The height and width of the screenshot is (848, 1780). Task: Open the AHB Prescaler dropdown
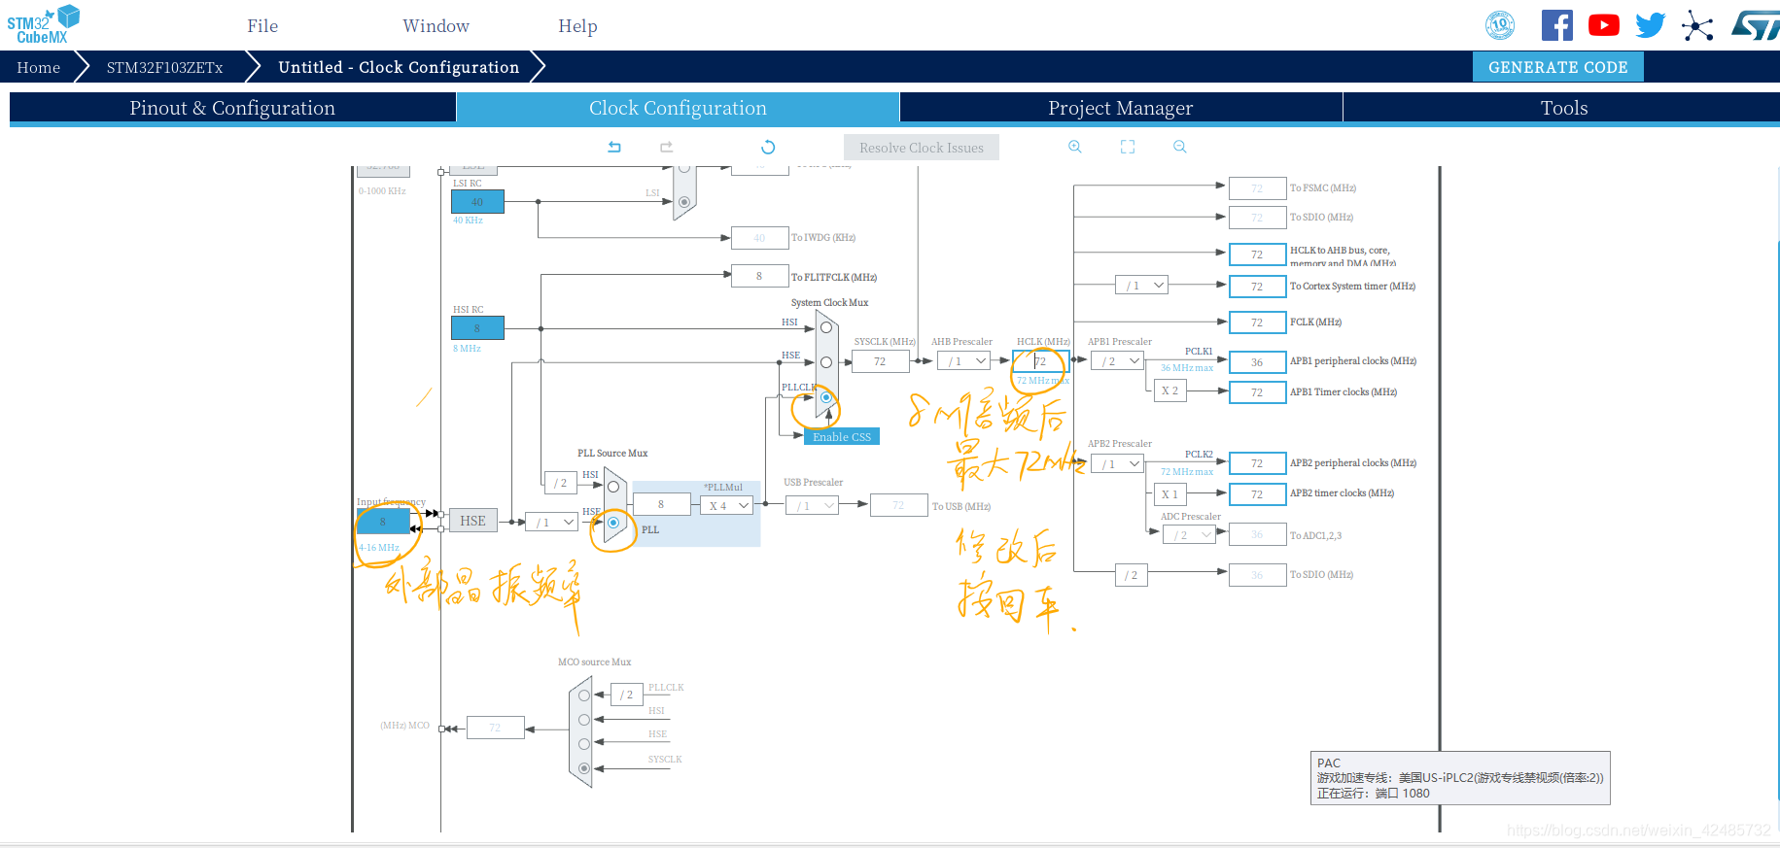pyautogui.click(x=963, y=361)
